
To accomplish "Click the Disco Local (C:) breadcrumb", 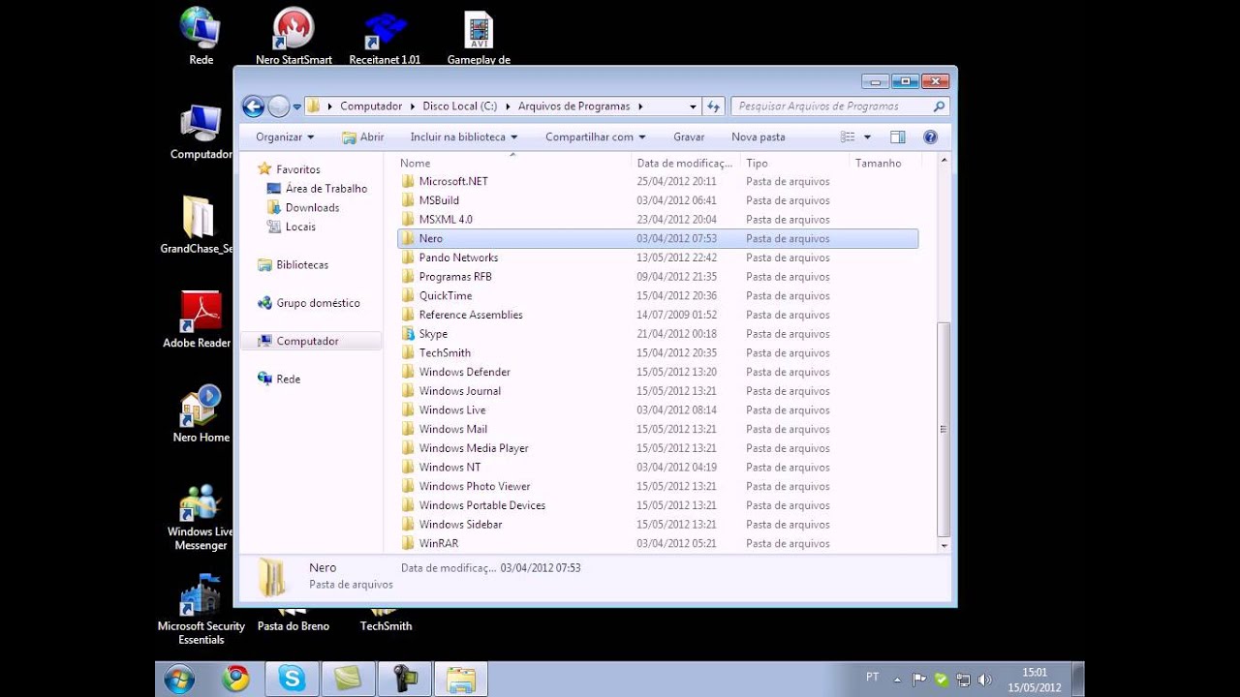I will (x=459, y=106).
